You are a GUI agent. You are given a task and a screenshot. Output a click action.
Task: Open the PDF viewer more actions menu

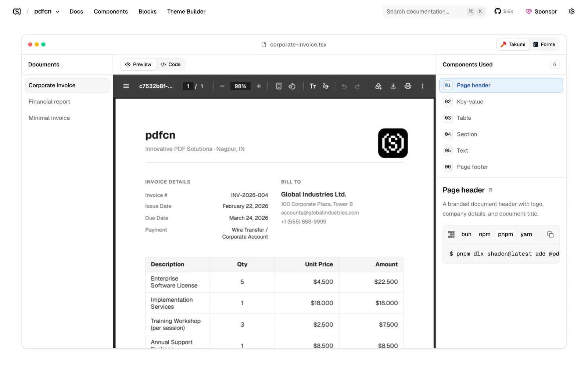pos(423,86)
